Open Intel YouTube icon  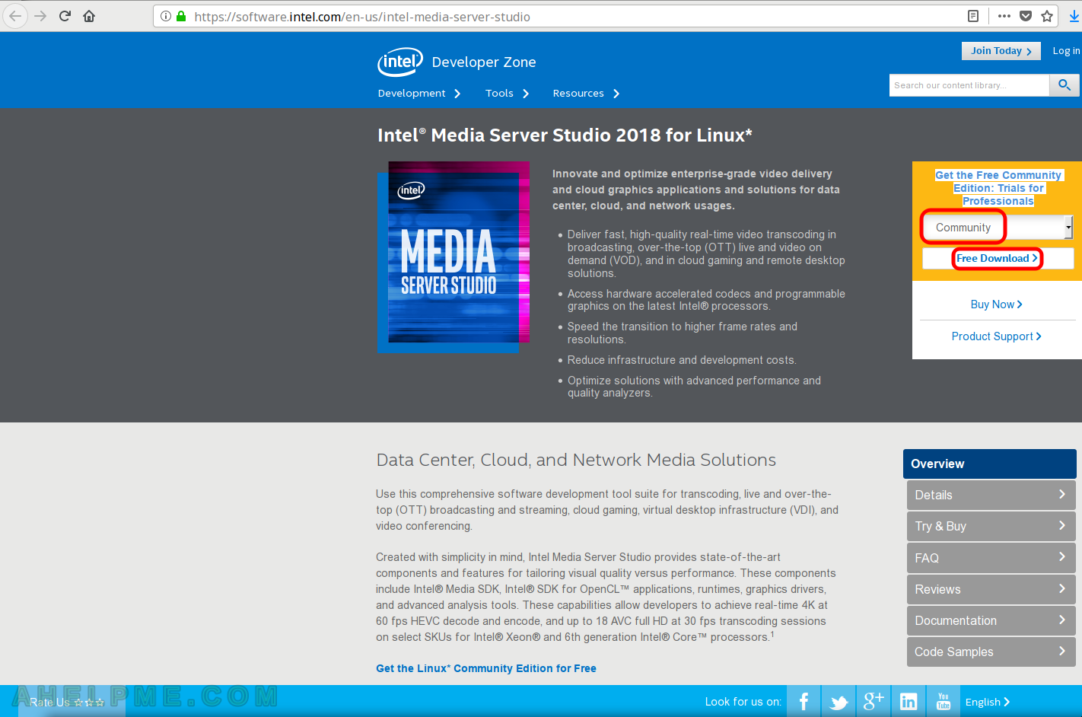(x=944, y=701)
